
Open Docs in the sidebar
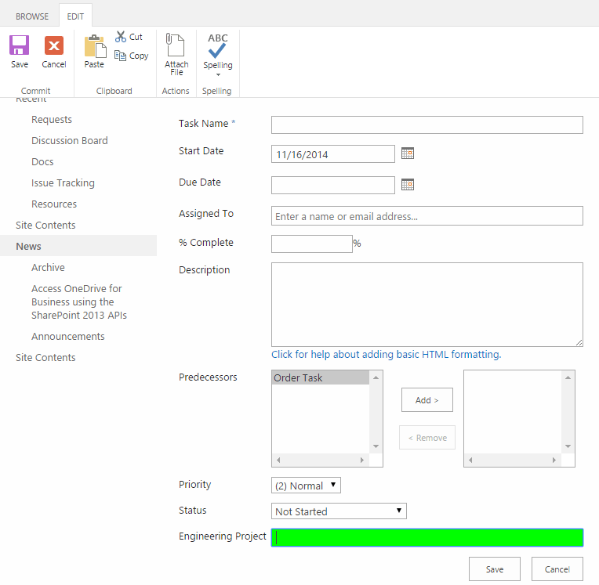pyautogui.click(x=42, y=162)
